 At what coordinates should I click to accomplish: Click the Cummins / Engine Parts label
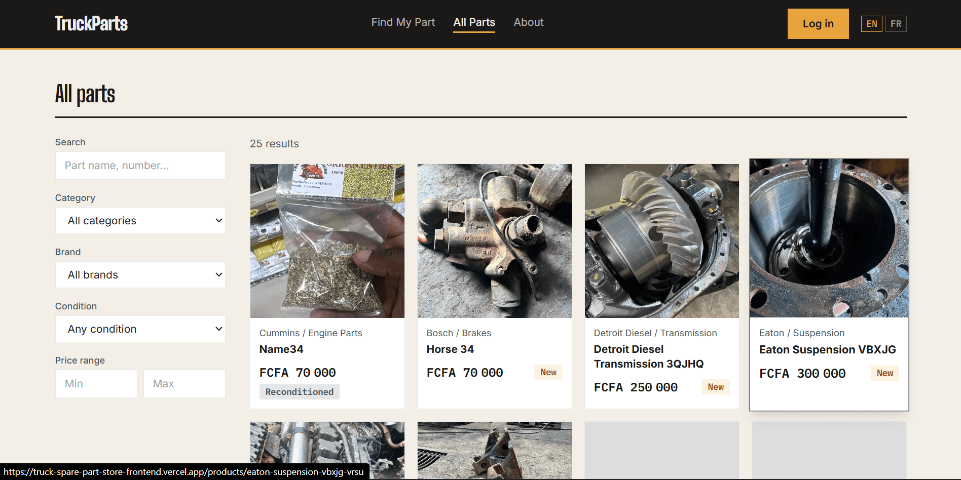[x=311, y=333]
